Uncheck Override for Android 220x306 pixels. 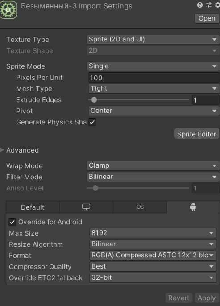pos(12,222)
